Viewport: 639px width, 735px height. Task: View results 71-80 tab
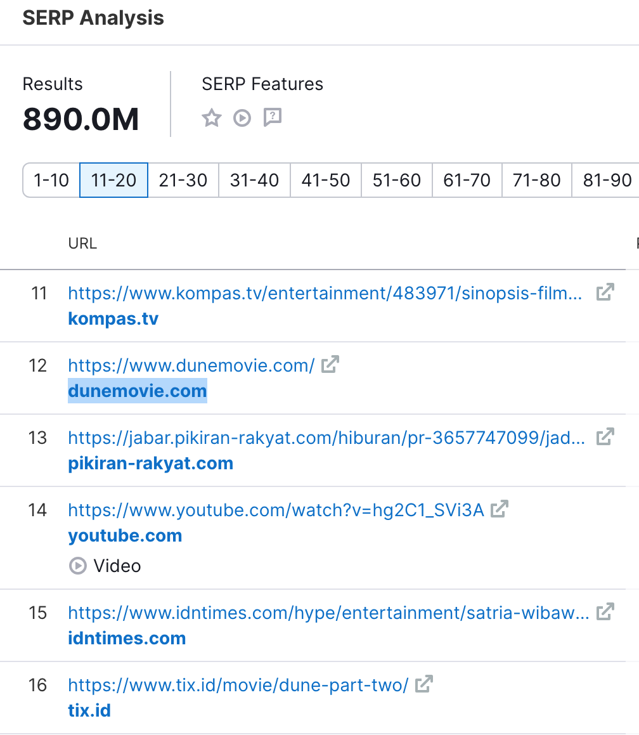click(537, 180)
